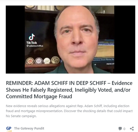Open the comments via the speech bubble icon
The height and width of the screenshot is (132, 138).
coord(120,129)
